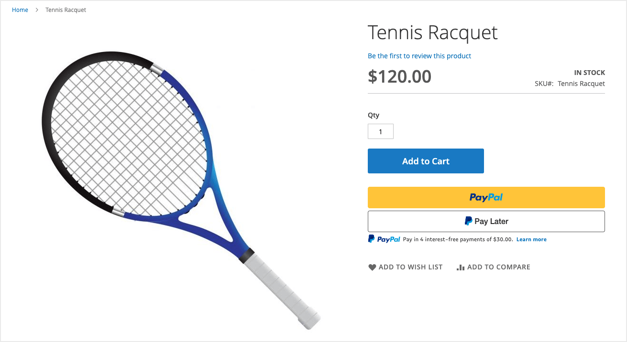The height and width of the screenshot is (342, 627).
Task: Click the PayPal logo in payment message
Action: [x=384, y=239]
